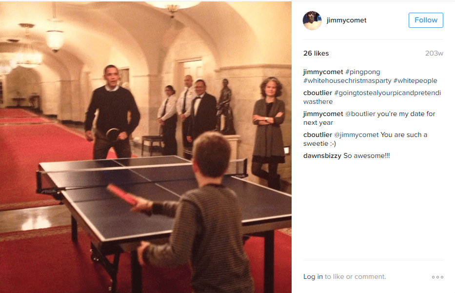Click the 203w timestamp
Image resolution: width=455 pixels, height=293 pixels.
click(434, 53)
